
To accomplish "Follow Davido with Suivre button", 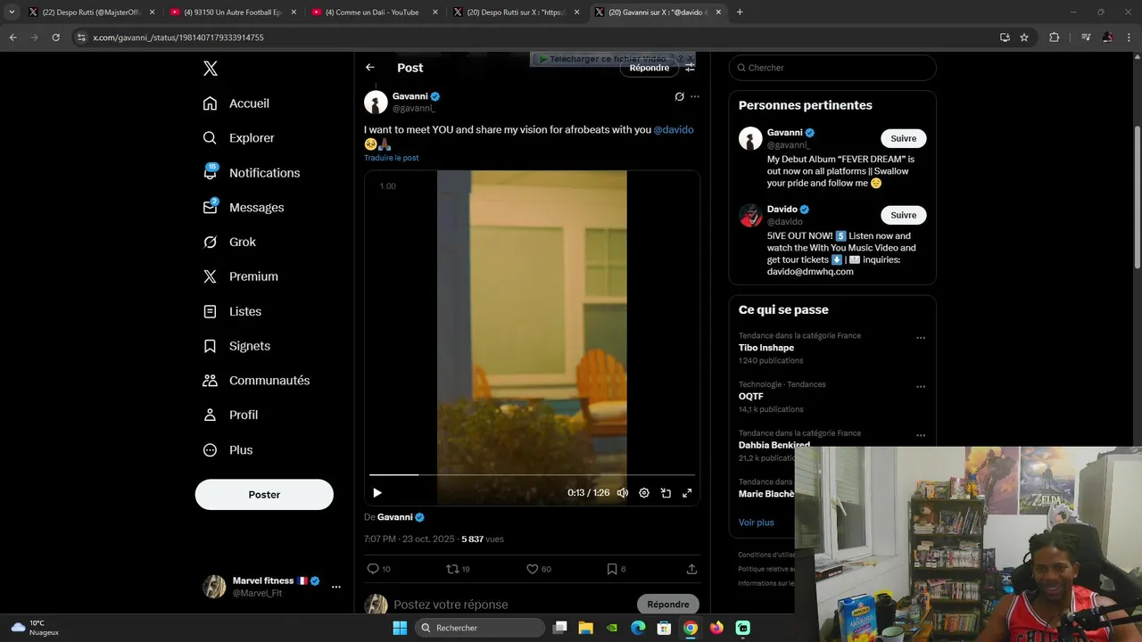I will click(903, 215).
